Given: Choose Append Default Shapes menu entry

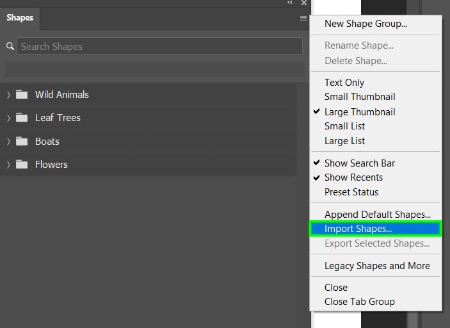Looking at the screenshot, I should tap(376, 214).
